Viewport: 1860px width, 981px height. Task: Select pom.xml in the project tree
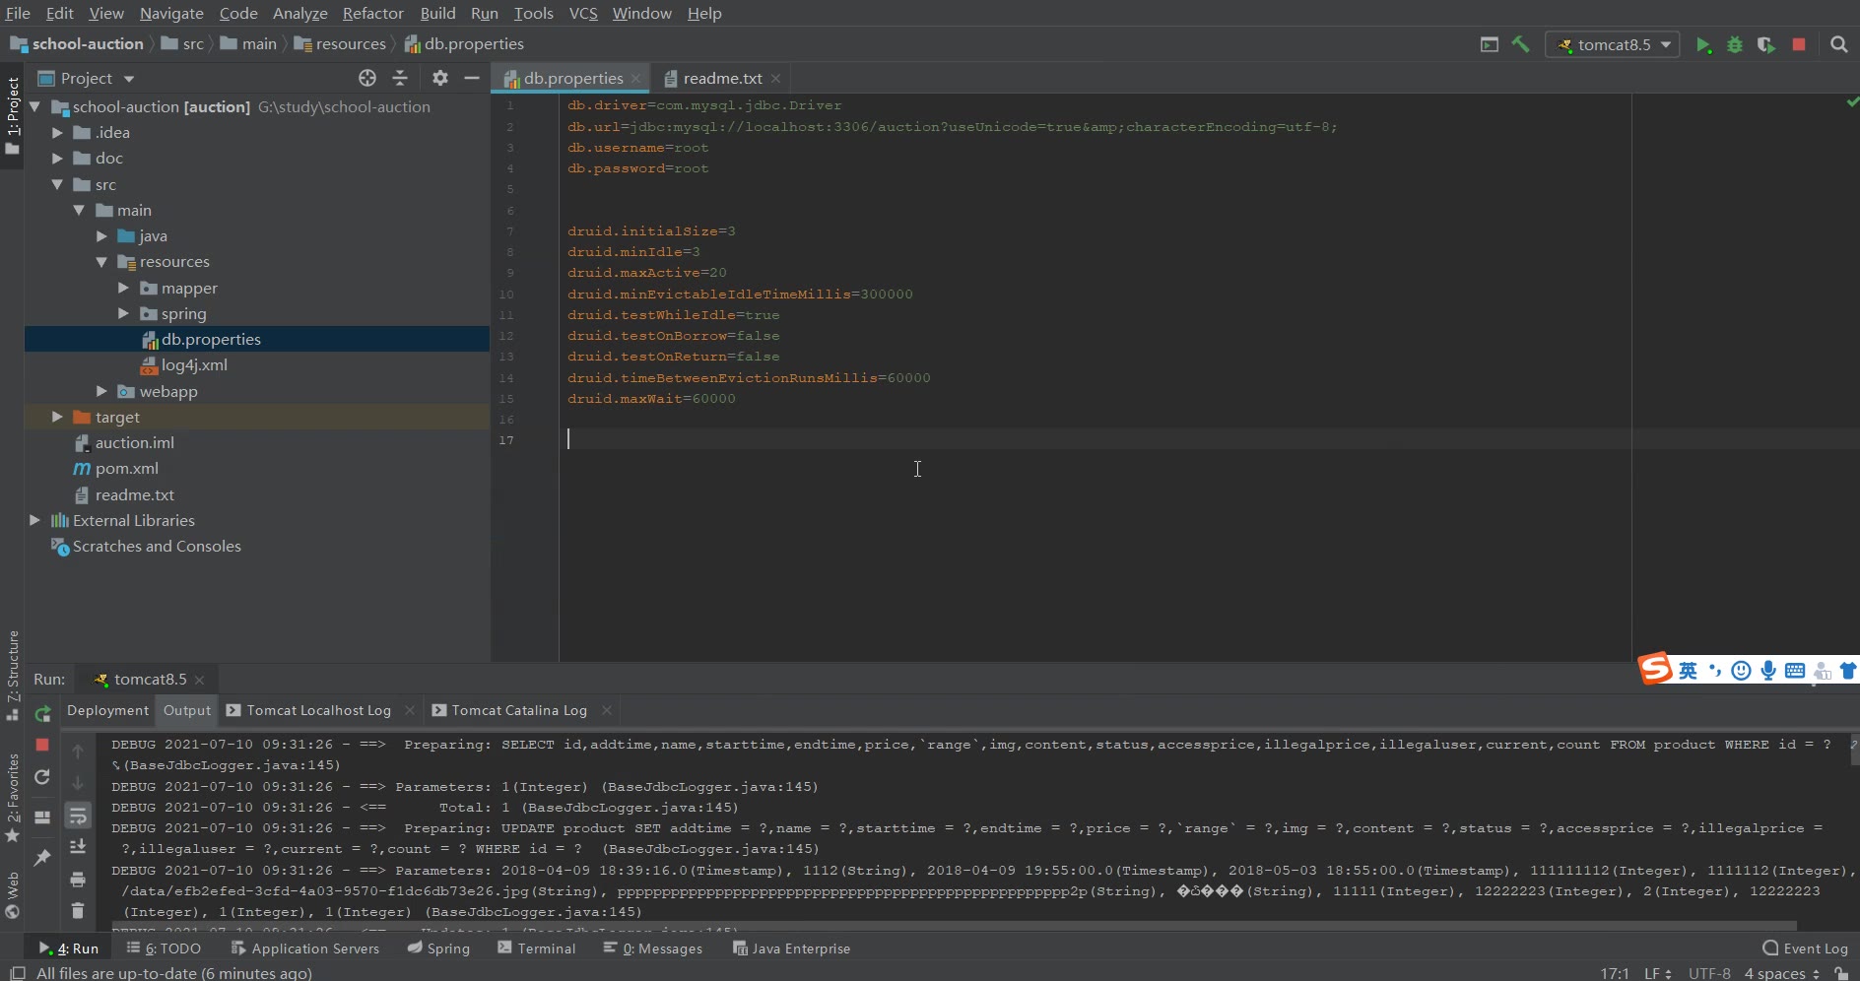pos(126,469)
